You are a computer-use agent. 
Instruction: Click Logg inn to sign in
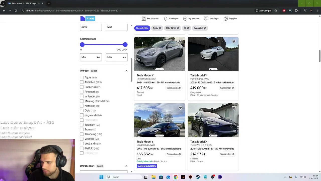coord(230,19)
